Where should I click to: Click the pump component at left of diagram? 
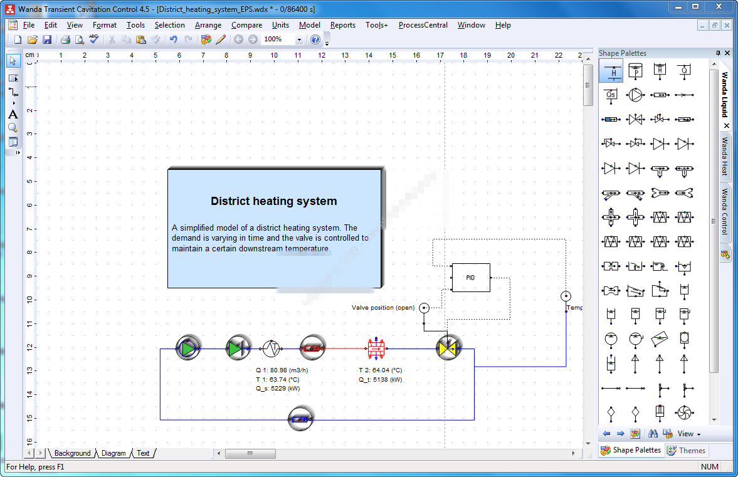[x=188, y=349]
